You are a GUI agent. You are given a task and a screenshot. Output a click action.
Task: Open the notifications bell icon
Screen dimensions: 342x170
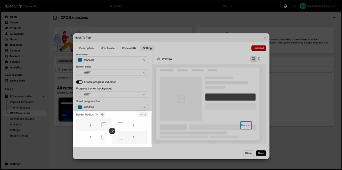click(293, 6)
